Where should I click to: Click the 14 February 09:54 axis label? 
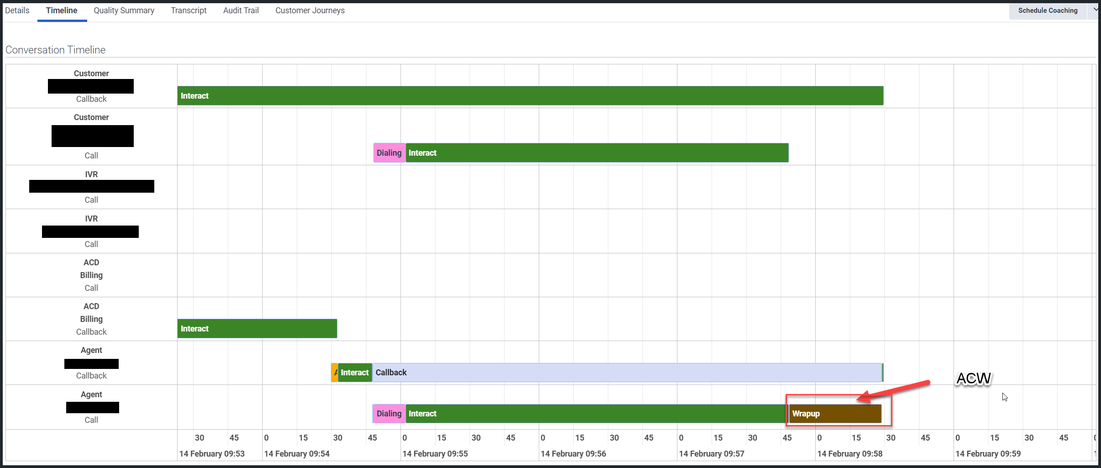click(x=297, y=454)
